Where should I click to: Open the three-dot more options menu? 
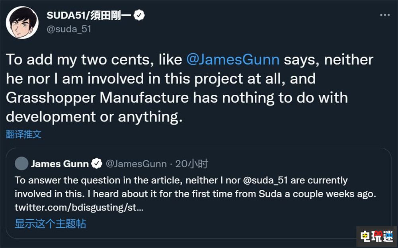coord(384,15)
